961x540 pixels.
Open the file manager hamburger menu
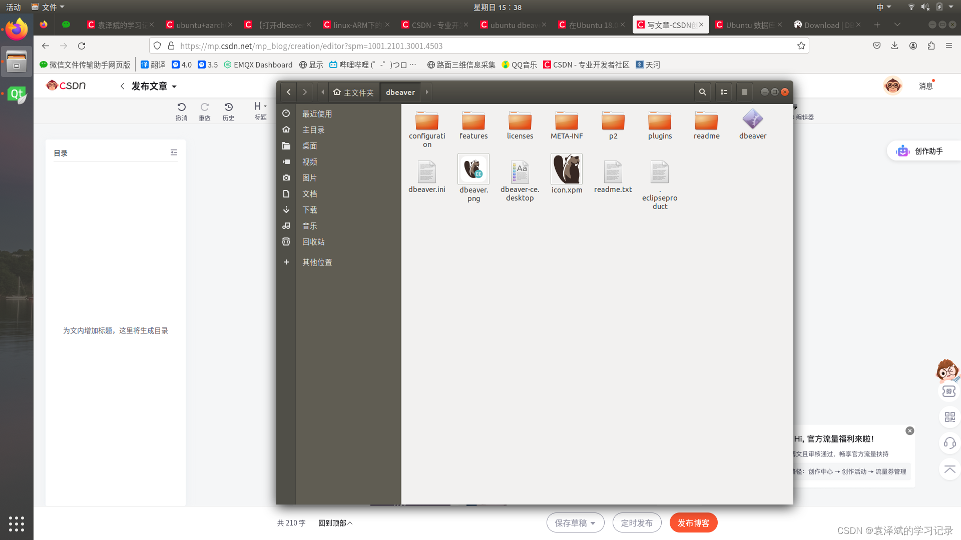point(744,92)
